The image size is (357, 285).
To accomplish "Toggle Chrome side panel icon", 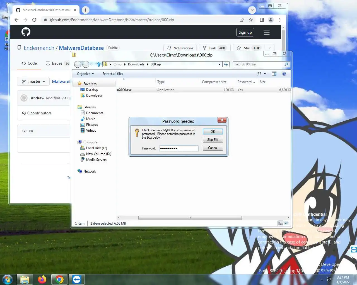I will click(x=262, y=20).
